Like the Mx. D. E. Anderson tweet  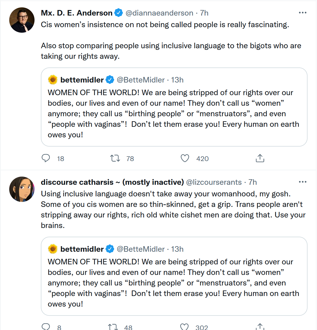point(185,158)
